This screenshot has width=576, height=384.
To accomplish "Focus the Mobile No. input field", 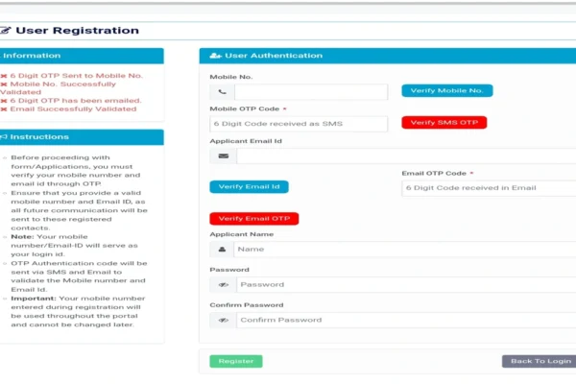I will pos(312,92).
